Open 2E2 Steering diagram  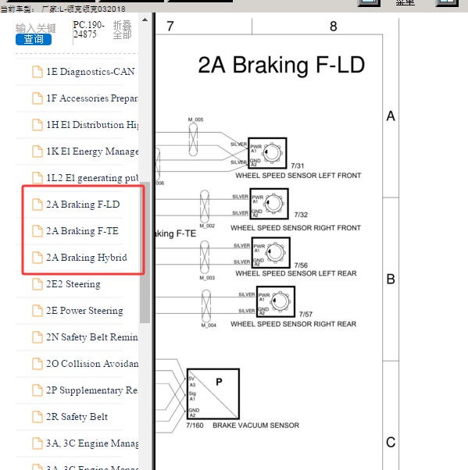click(73, 284)
